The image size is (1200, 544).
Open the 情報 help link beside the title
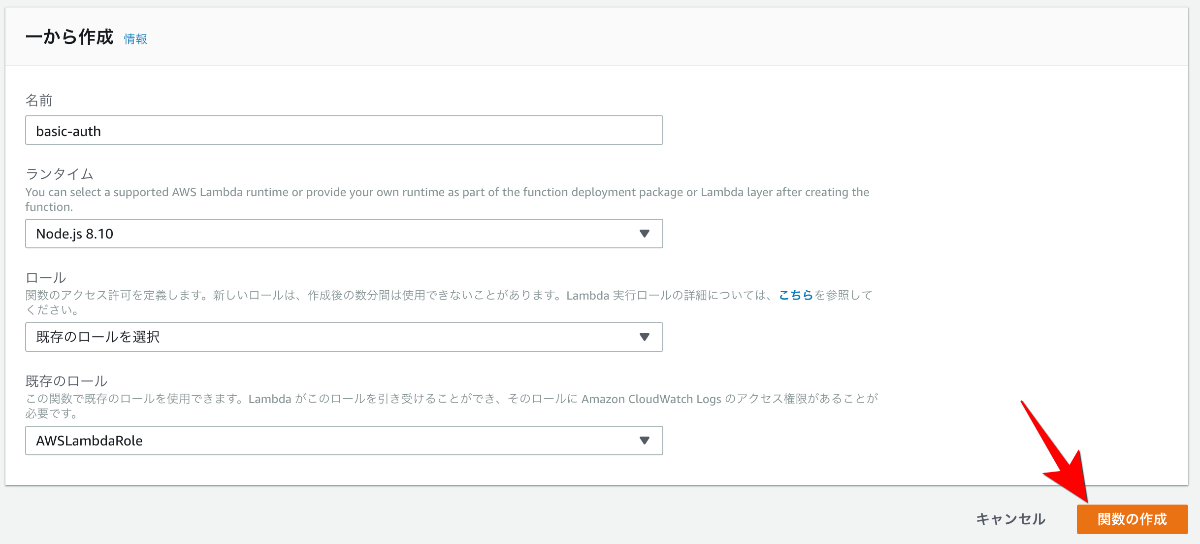click(135, 39)
